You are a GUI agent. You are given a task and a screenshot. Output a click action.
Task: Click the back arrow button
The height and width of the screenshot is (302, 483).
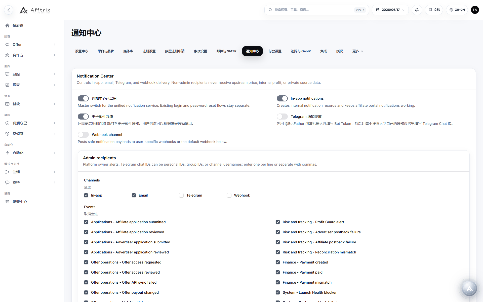(9, 10)
